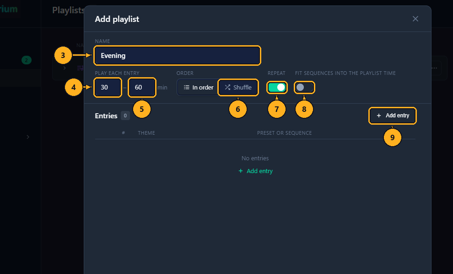This screenshot has height=274, width=453.
Task: Expand the playlist row chevron in background list
Action: tap(65, 68)
